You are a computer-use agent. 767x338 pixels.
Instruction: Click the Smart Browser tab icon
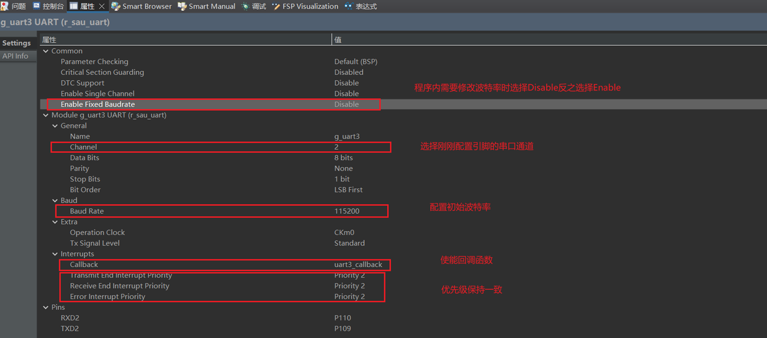click(115, 6)
